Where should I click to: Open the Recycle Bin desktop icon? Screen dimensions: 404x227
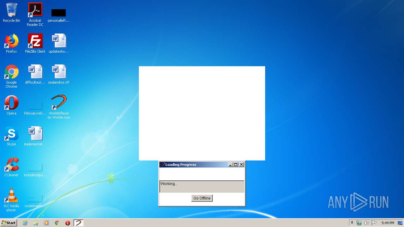click(x=11, y=13)
